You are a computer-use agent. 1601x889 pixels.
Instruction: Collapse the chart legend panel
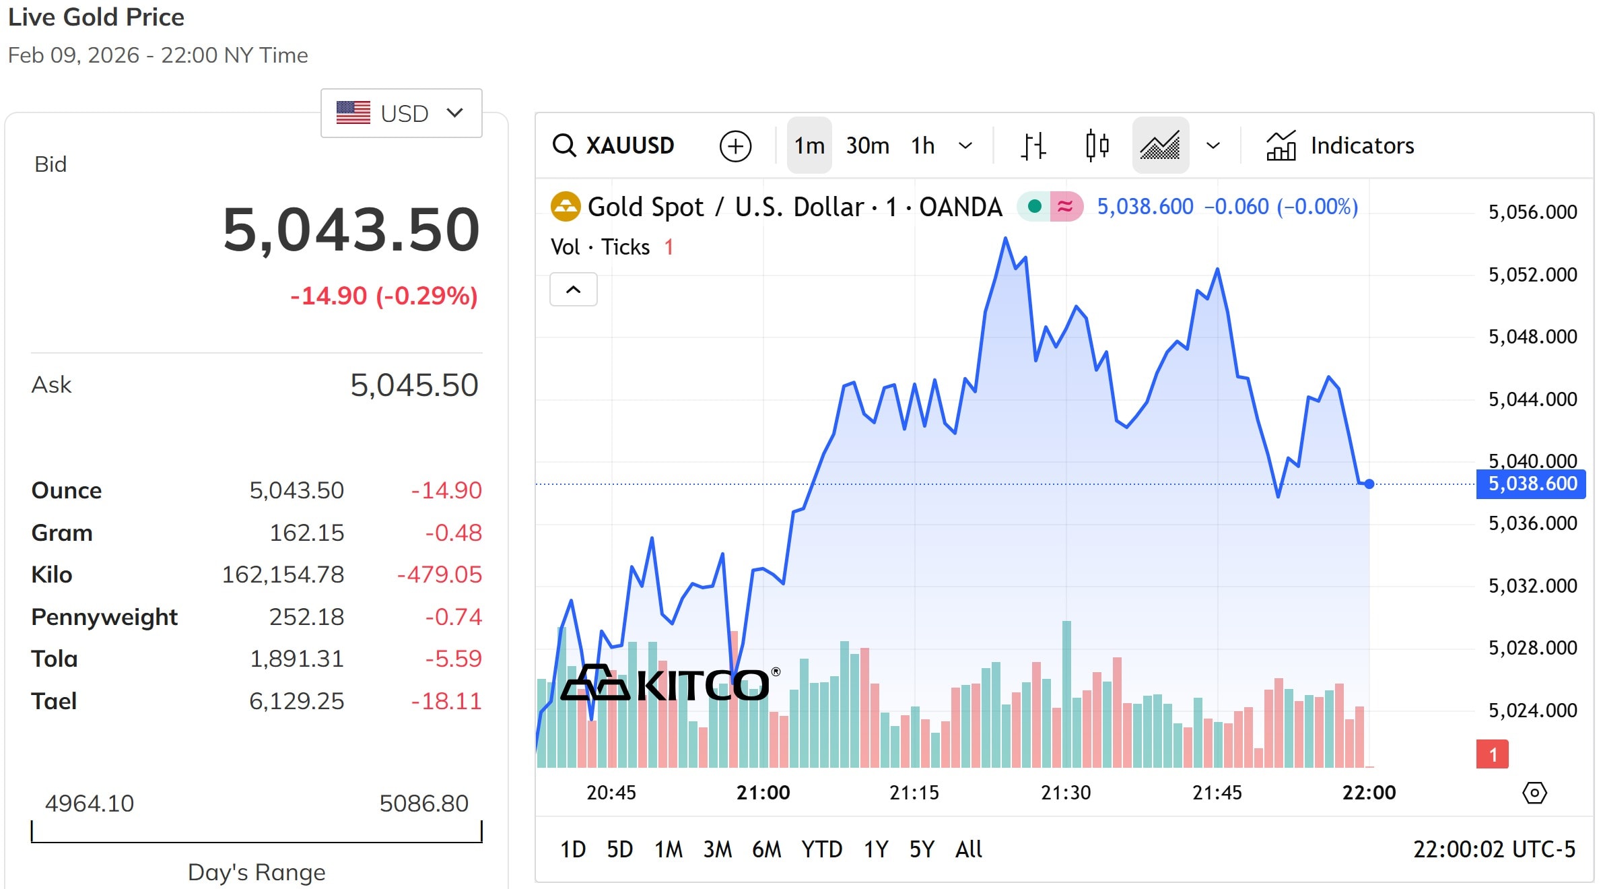573,289
